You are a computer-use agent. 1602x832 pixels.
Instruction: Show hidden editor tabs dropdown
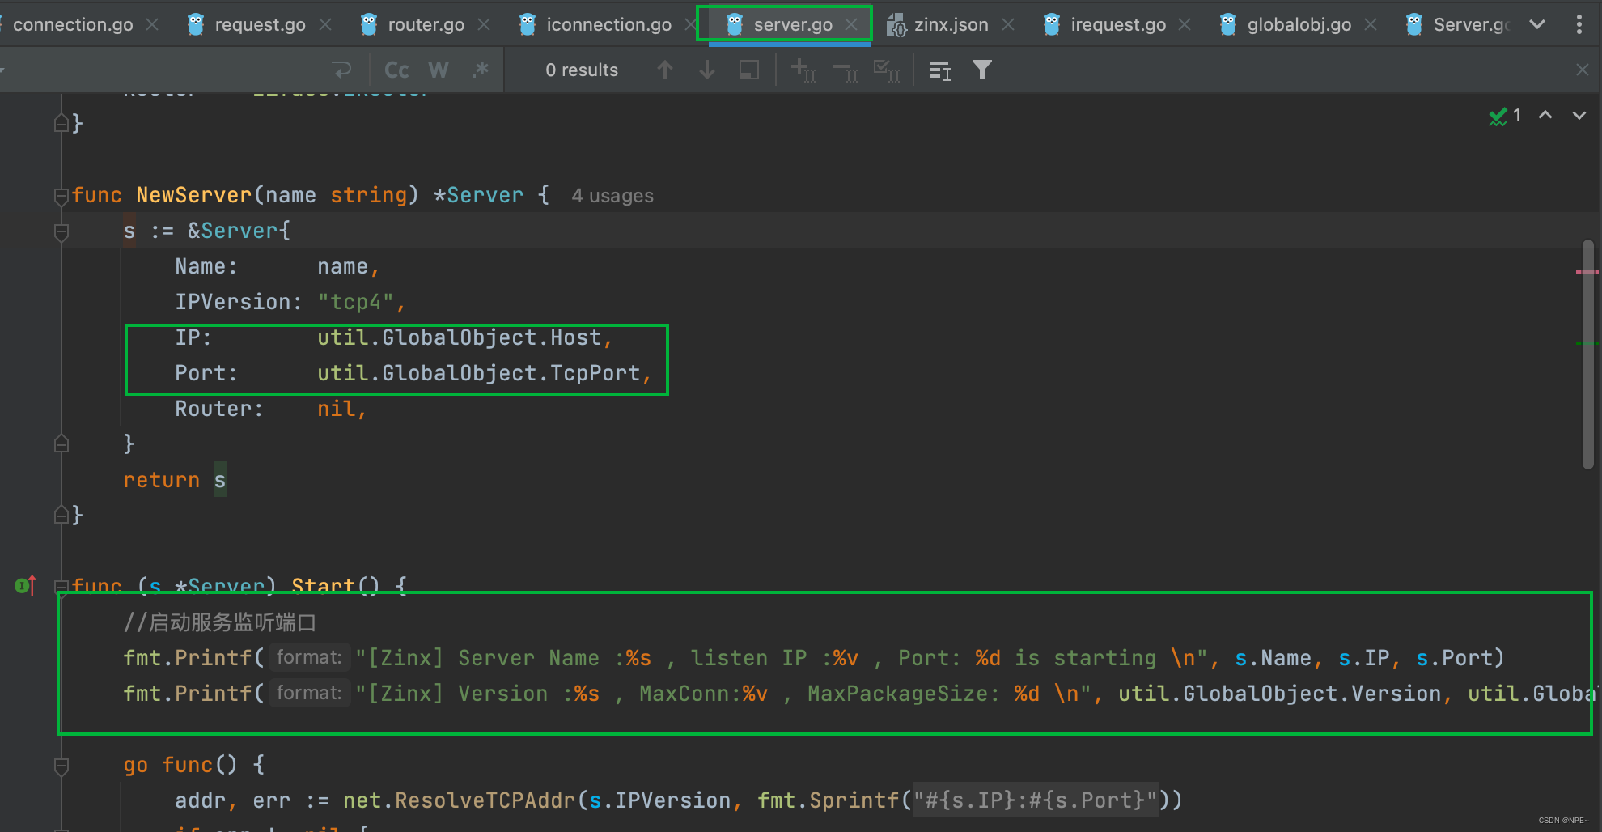pyautogui.click(x=1537, y=24)
